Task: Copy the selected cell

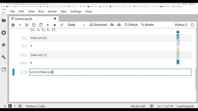Action: [x=34, y=25]
